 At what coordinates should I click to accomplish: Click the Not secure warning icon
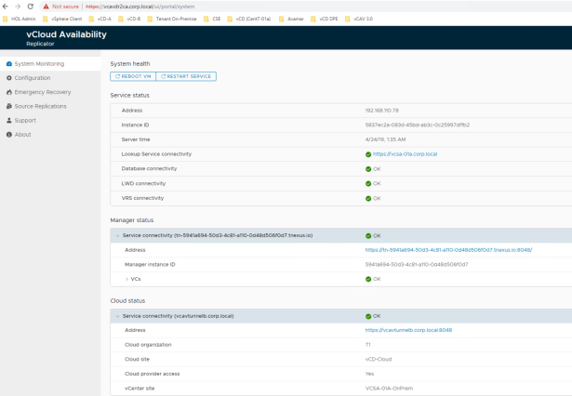[45, 6]
